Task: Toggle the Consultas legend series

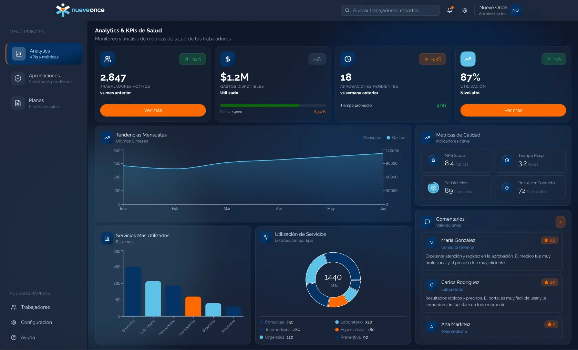Action: click(x=370, y=138)
